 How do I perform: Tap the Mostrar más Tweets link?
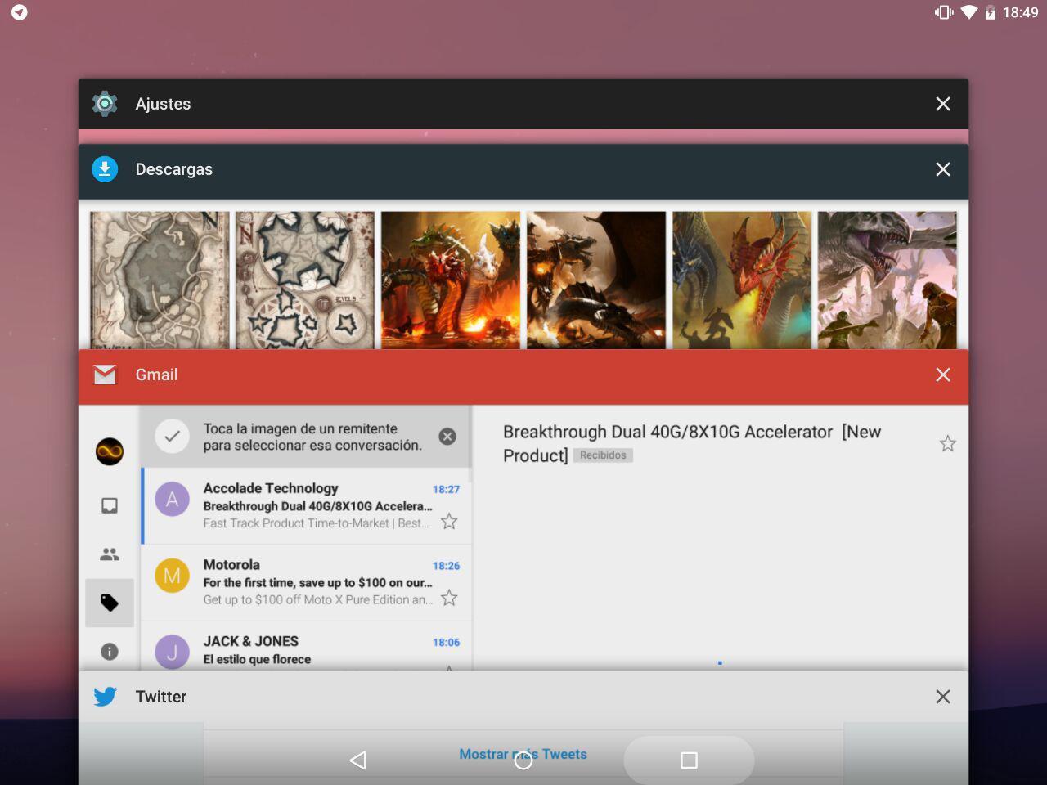(523, 754)
